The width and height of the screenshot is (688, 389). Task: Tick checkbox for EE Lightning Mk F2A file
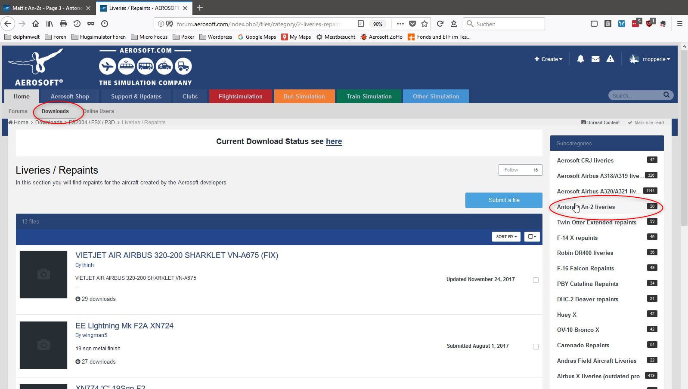[536, 346]
